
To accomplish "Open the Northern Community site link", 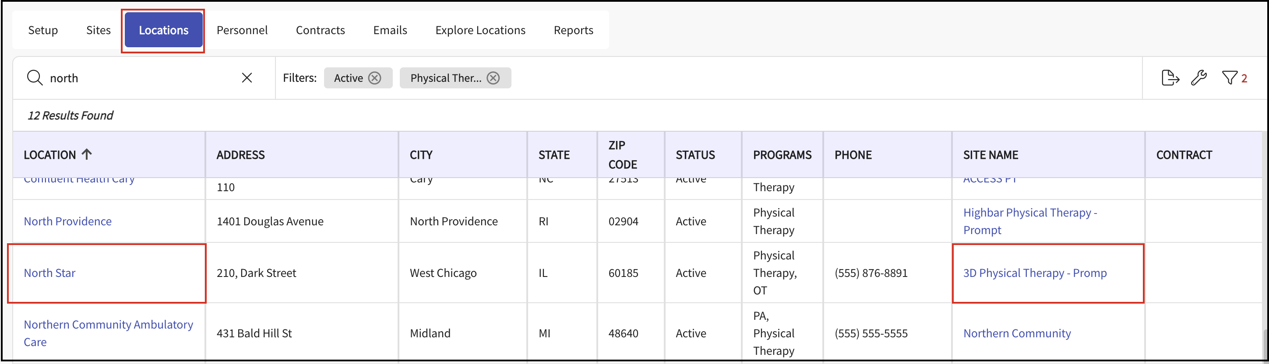I will [x=1017, y=333].
